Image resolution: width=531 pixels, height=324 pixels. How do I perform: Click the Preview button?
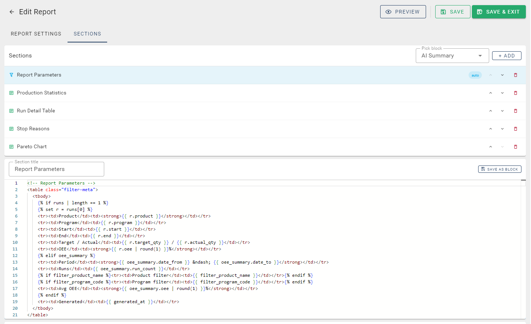pyautogui.click(x=403, y=12)
